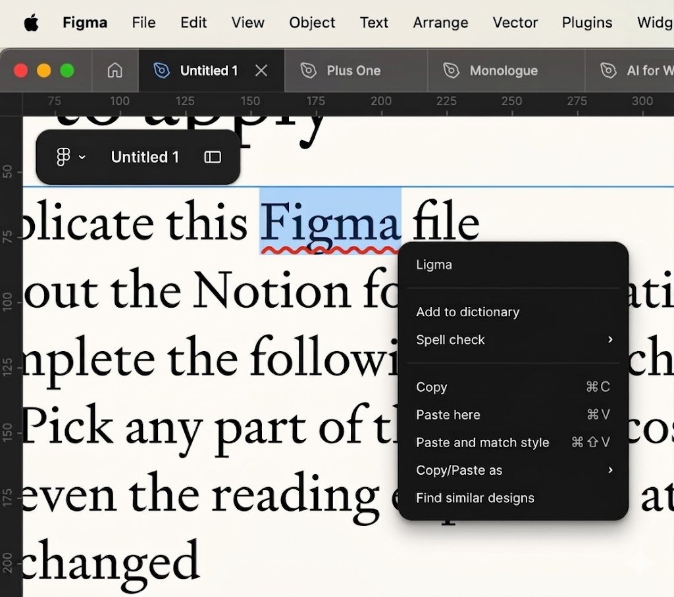Choose Find similar designs
This screenshot has height=597, width=674.
513,498
